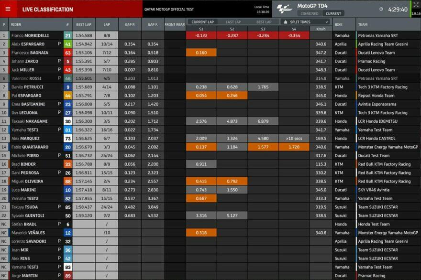Click the bar chart icon beside Split Times

286,22
